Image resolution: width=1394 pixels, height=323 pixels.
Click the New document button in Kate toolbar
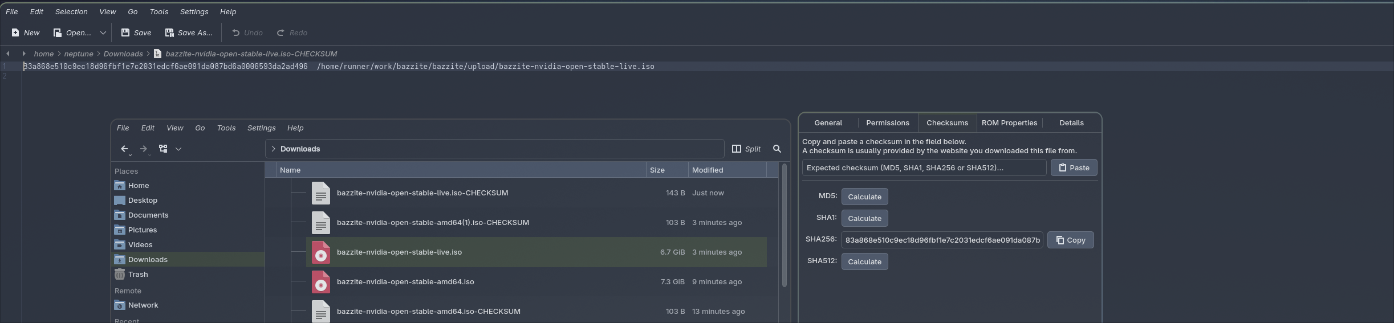coord(25,32)
